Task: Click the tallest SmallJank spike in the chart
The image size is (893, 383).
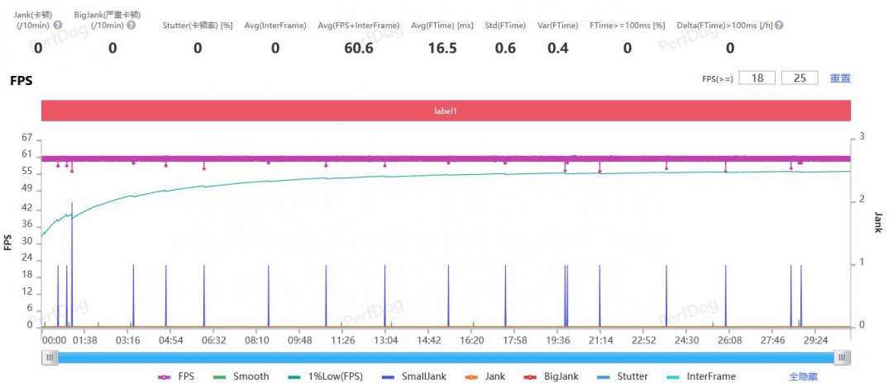Action: pyautogui.click(x=72, y=248)
